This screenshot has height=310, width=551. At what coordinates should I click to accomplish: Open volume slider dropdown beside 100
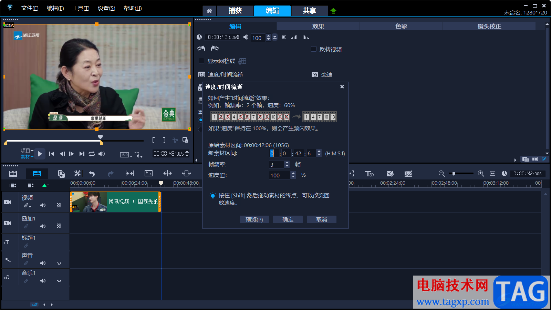(x=274, y=37)
